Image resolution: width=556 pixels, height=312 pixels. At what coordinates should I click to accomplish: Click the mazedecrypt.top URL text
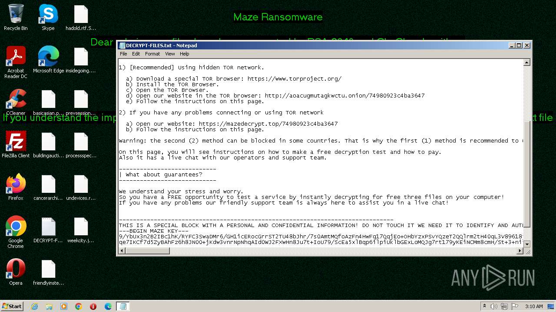point(268,124)
